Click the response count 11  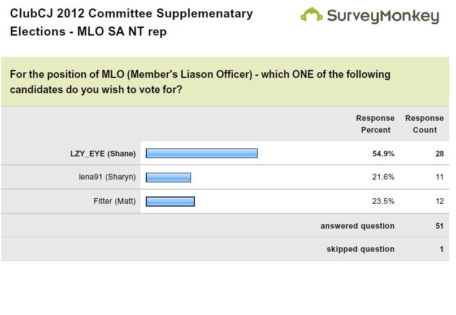(x=440, y=177)
